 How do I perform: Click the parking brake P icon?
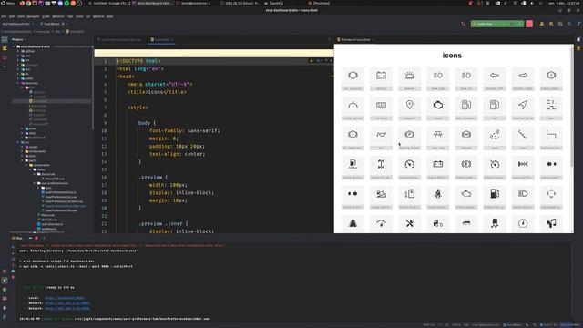409,135
